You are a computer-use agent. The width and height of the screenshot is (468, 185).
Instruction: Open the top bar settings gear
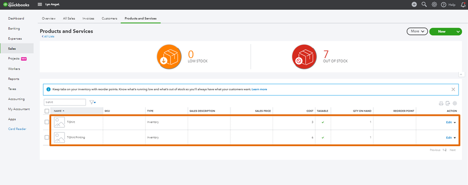pyautogui.click(x=434, y=5)
